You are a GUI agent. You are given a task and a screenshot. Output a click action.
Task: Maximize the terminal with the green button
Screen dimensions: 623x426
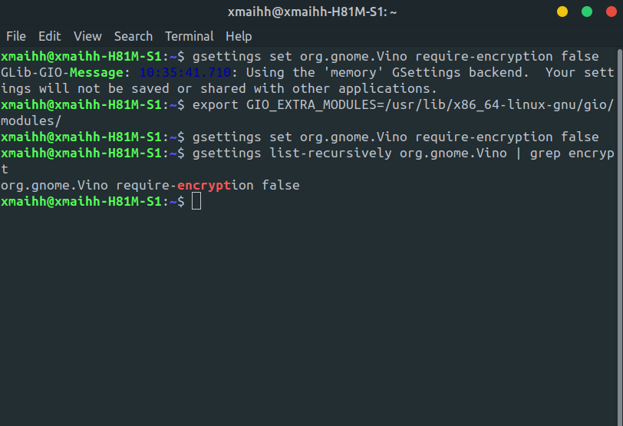point(587,12)
